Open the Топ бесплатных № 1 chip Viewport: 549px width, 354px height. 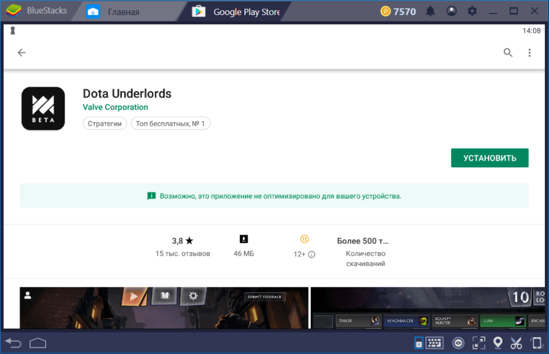coord(170,124)
